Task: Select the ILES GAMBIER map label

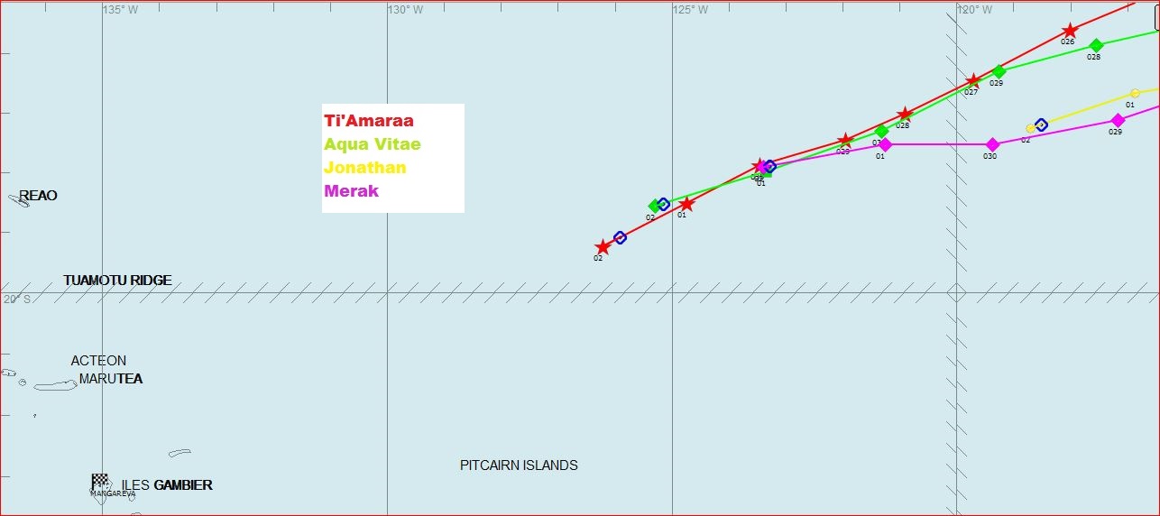Action: point(167,485)
